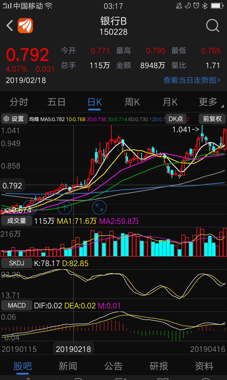Screen dimensions: 227x380
Task: Change the SKDJ indicator
Action: [17, 263]
